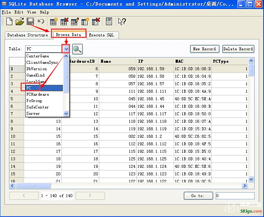264x217 pixels.
Task: Click the Delete Record button
Action: (x=238, y=49)
